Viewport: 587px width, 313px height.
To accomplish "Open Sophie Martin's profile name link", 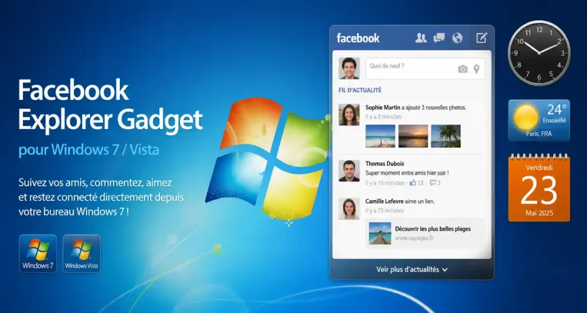I will 381,107.
